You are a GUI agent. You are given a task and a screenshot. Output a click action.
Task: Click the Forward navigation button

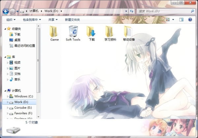(x=13, y=11)
